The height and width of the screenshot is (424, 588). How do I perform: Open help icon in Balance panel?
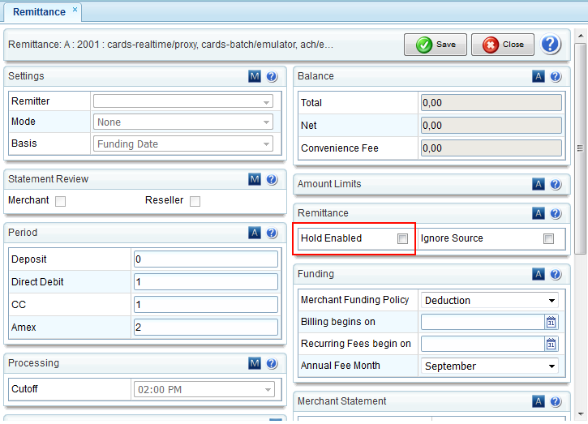tap(556, 76)
